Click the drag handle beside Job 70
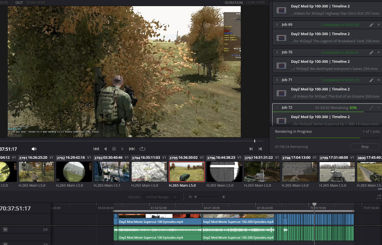The image size is (382, 245). tap(277, 52)
